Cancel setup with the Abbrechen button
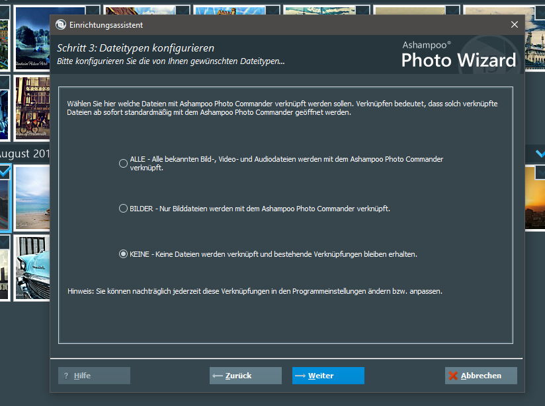The height and width of the screenshot is (406, 545). click(x=481, y=376)
